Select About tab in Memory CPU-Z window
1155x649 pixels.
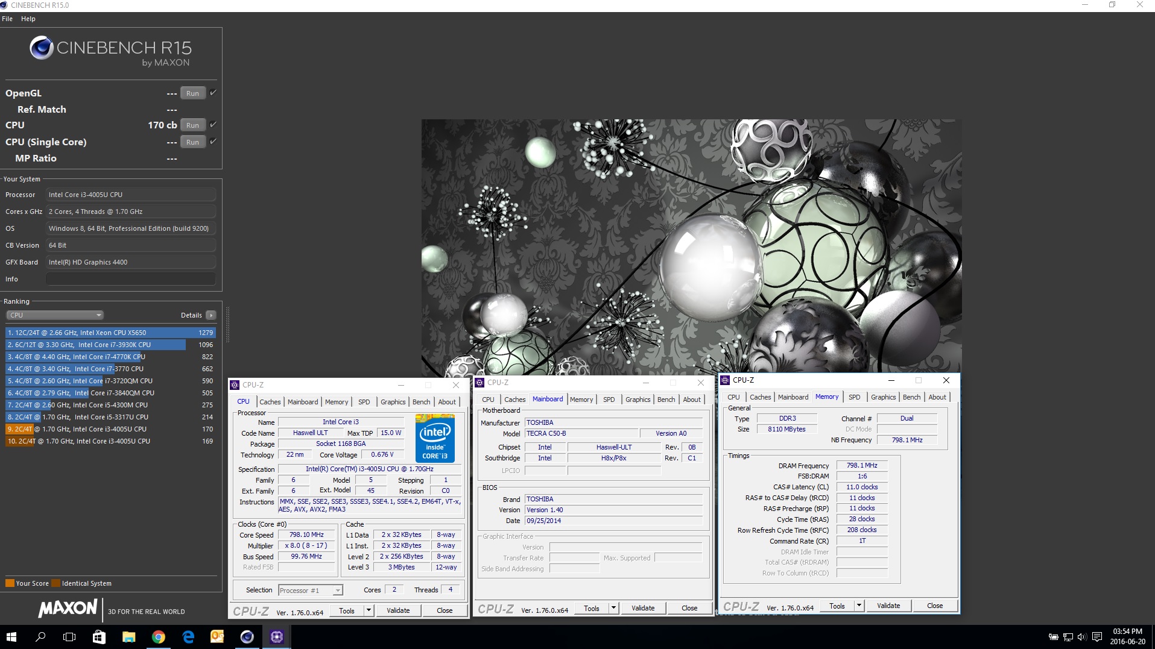click(x=937, y=397)
